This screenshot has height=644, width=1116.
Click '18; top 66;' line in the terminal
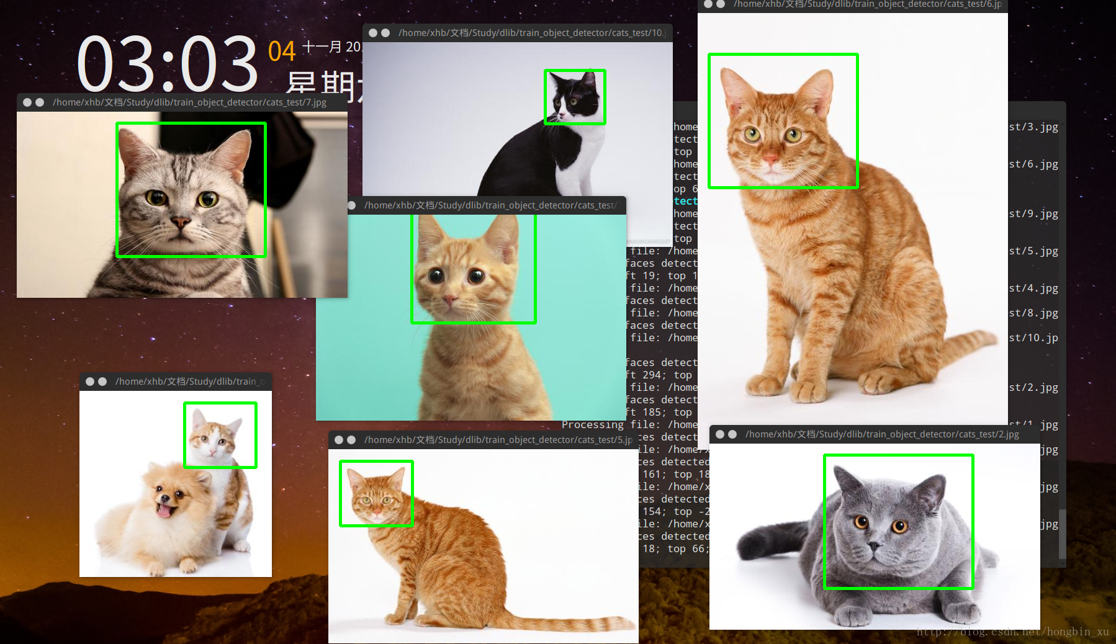click(x=675, y=549)
